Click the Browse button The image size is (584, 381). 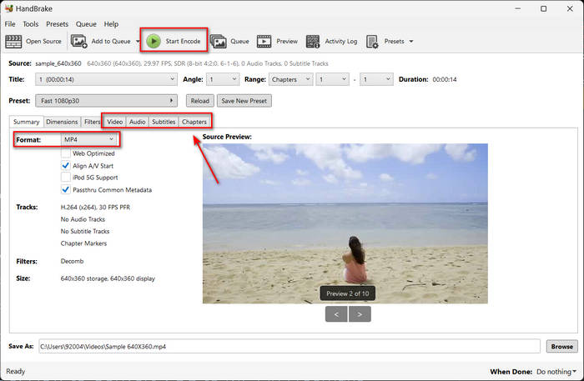[x=562, y=346]
